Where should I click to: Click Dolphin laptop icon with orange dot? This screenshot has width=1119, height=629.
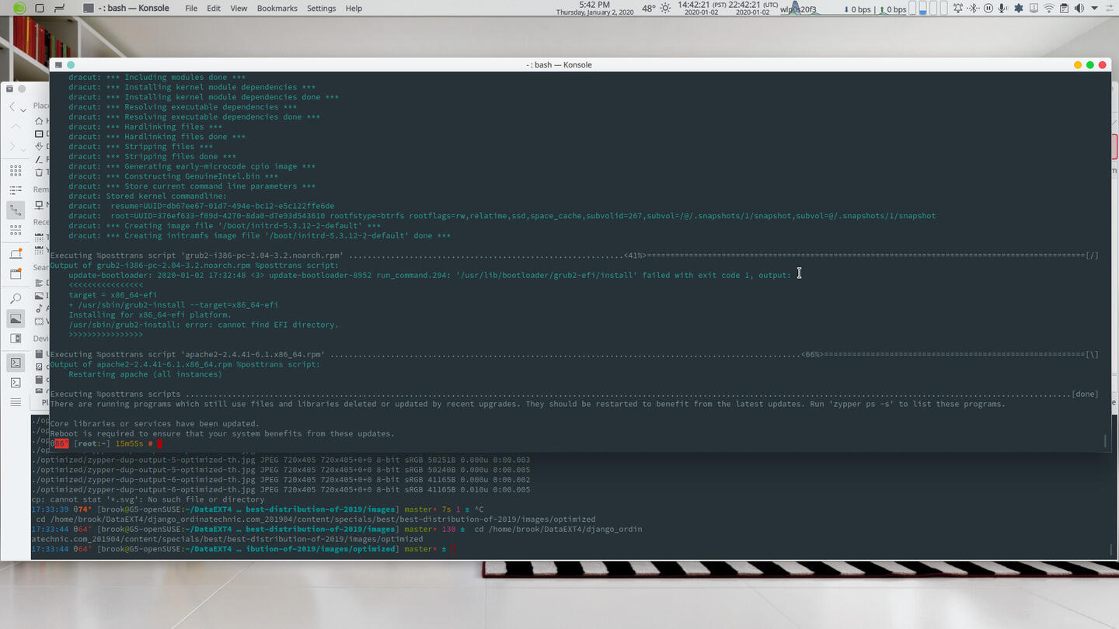16,254
